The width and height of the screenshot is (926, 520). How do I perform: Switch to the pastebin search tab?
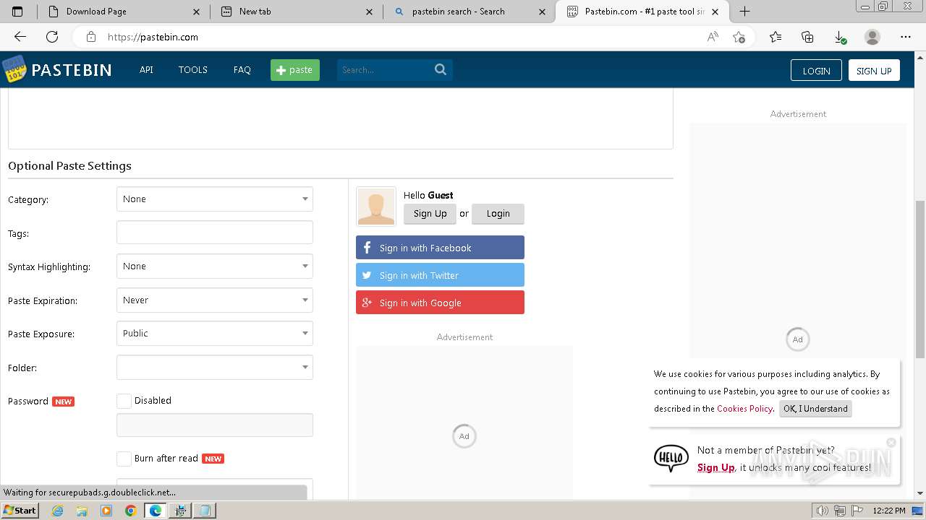point(470,12)
